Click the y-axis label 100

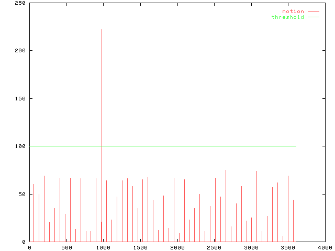20,146
